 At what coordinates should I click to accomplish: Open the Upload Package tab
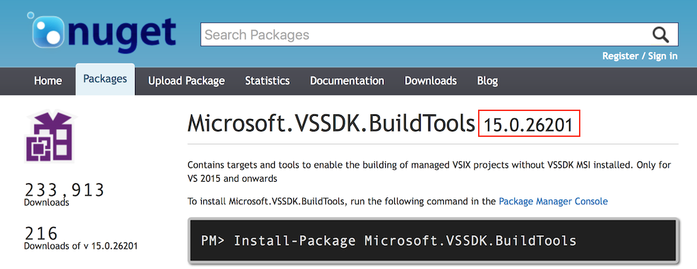[186, 81]
